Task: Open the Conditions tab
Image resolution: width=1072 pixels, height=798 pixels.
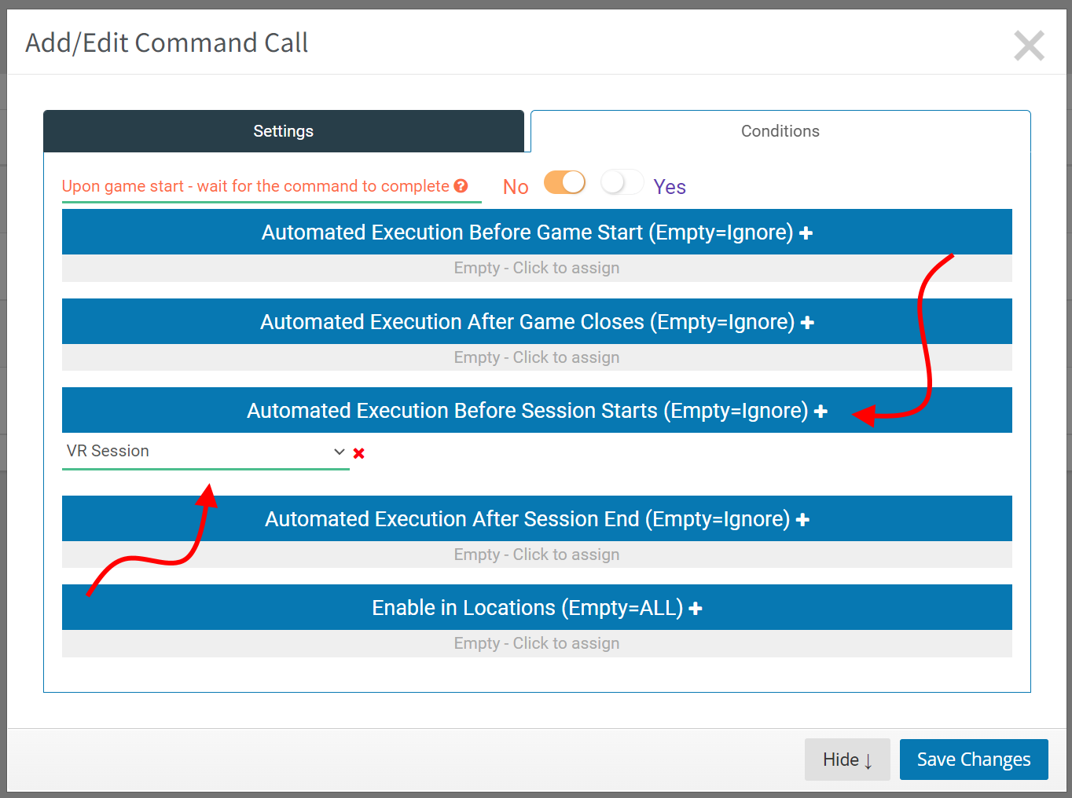Action: click(780, 131)
